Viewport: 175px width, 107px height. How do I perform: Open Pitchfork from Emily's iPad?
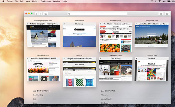click(x=104, y=95)
